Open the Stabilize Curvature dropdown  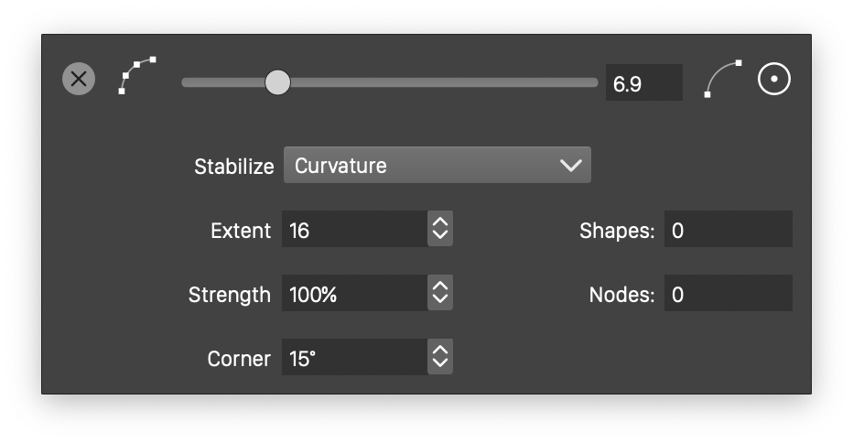coord(437,166)
